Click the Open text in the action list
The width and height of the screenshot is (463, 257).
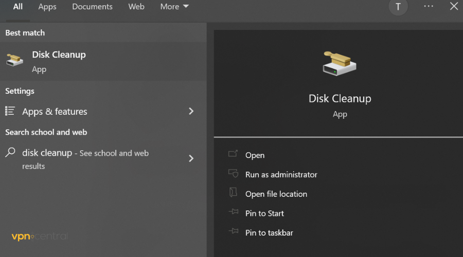255,155
